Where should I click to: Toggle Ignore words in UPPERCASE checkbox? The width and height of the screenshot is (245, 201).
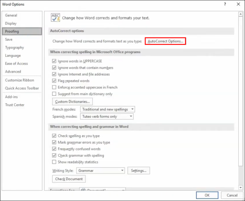[54, 61]
